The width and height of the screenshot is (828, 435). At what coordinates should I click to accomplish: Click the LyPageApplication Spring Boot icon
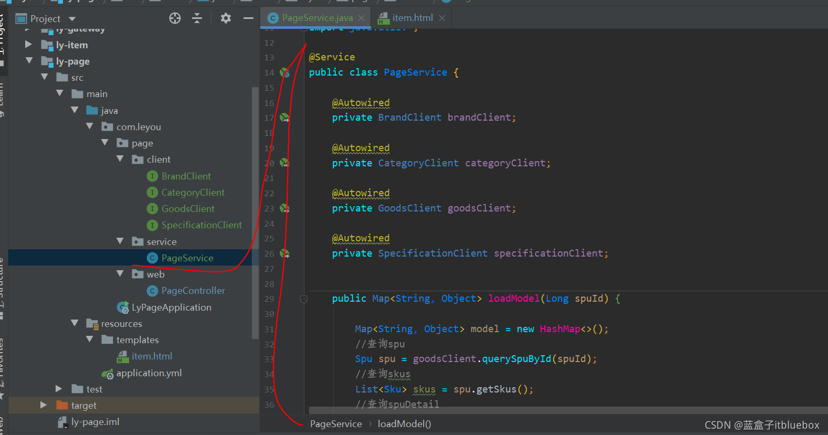(x=123, y=307)
